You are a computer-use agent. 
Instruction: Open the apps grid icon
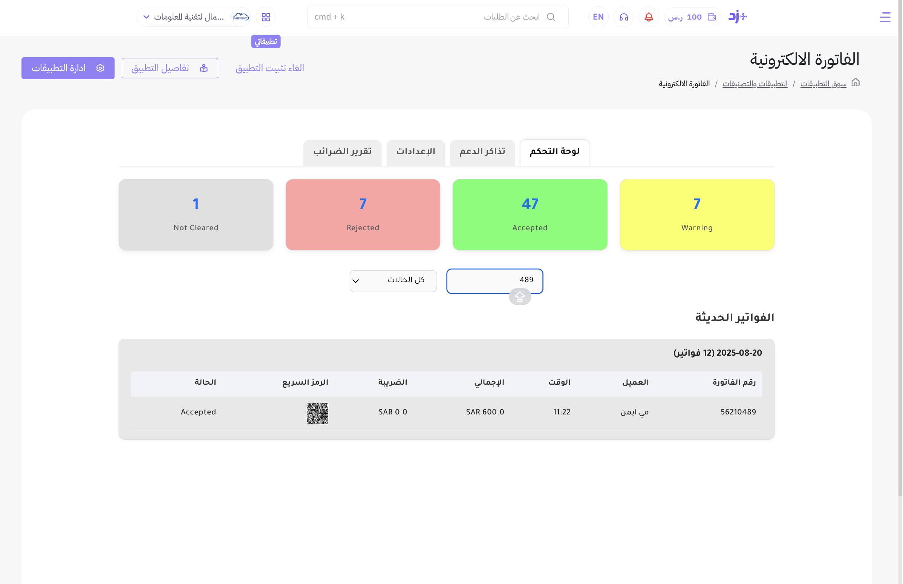[265, 17]
